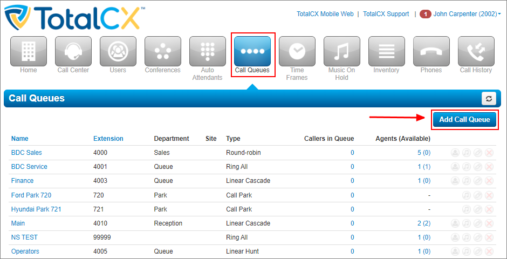
Task: Delete the Main queue
Action: (x=489, y=223)
